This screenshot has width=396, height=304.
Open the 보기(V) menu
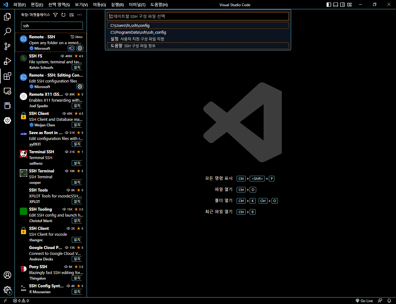pyautogui.click(x=81, y=5)
